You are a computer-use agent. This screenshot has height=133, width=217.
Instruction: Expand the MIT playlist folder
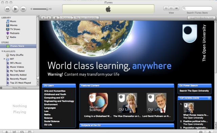click(x=4, y=59)
